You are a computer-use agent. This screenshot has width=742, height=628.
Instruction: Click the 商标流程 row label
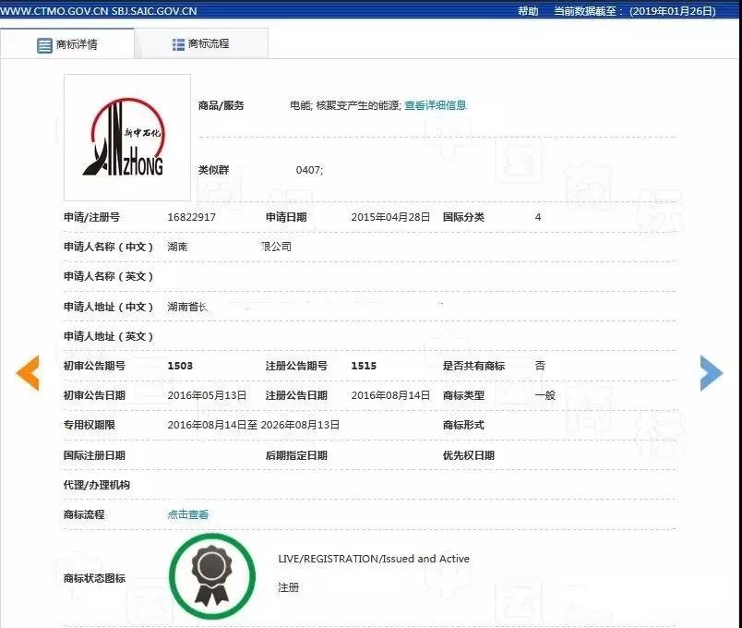[x=84, y=514]
